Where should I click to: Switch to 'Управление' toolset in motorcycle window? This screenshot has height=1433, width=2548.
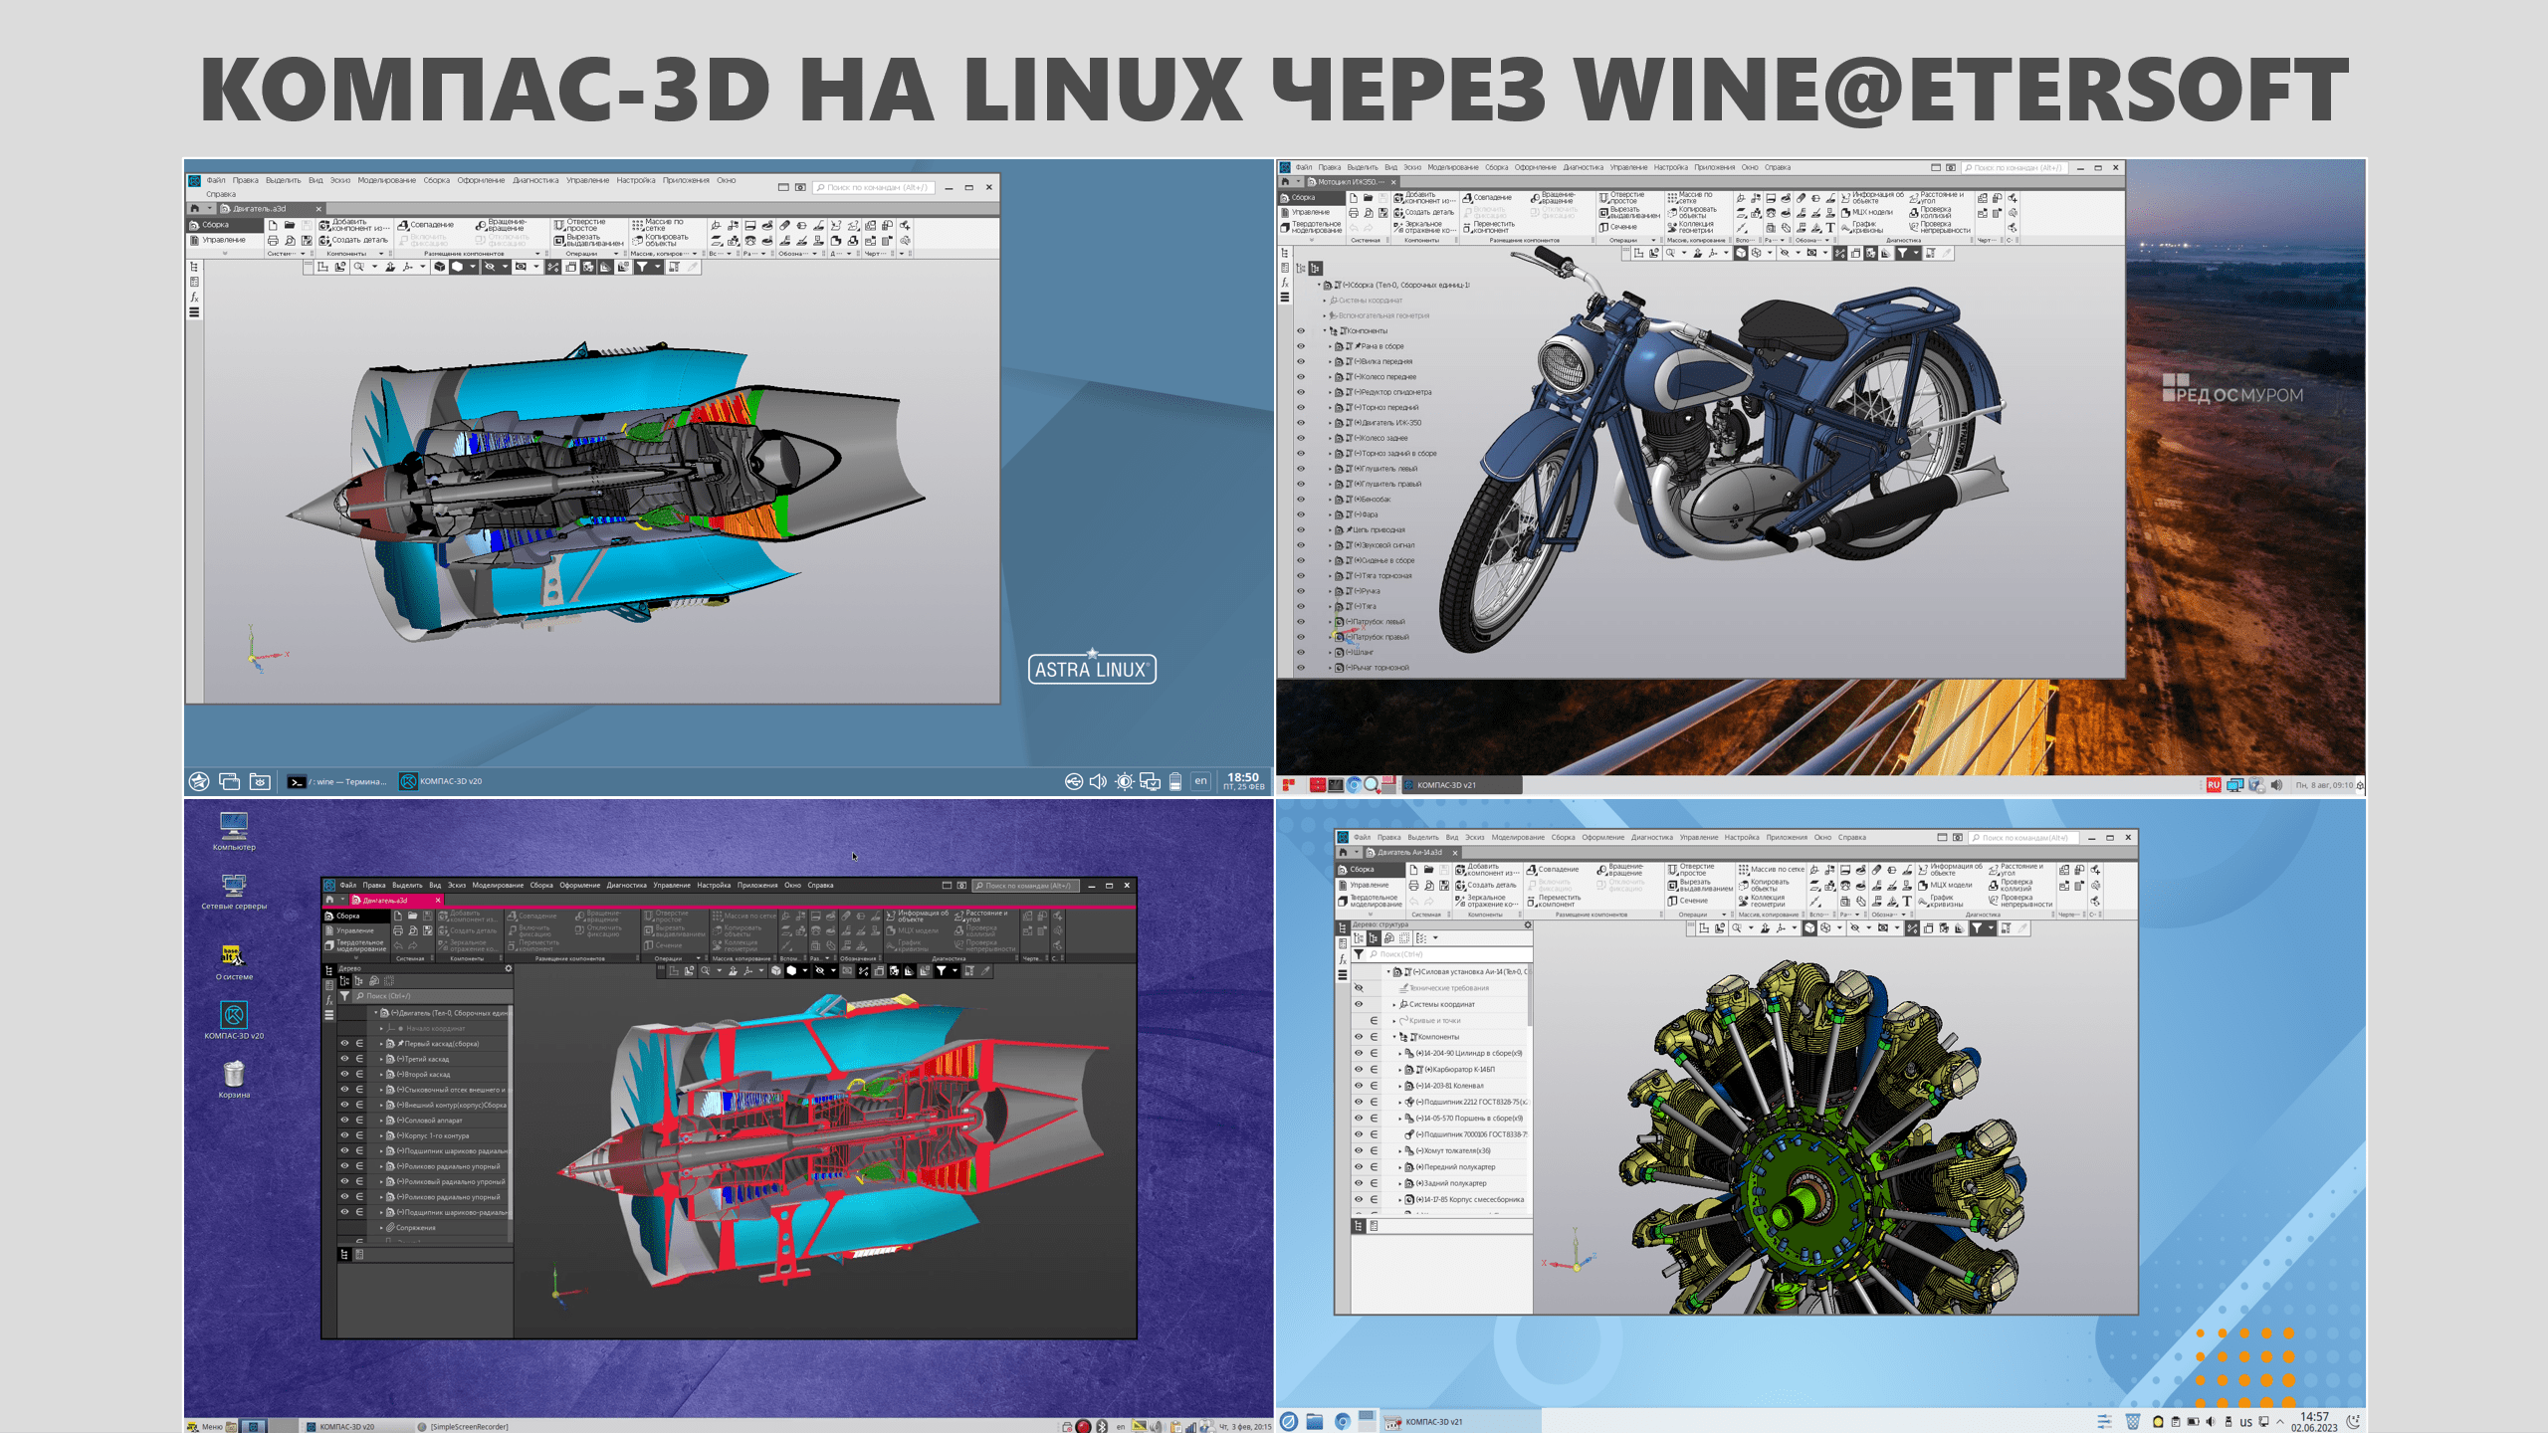click(1311, 212)
